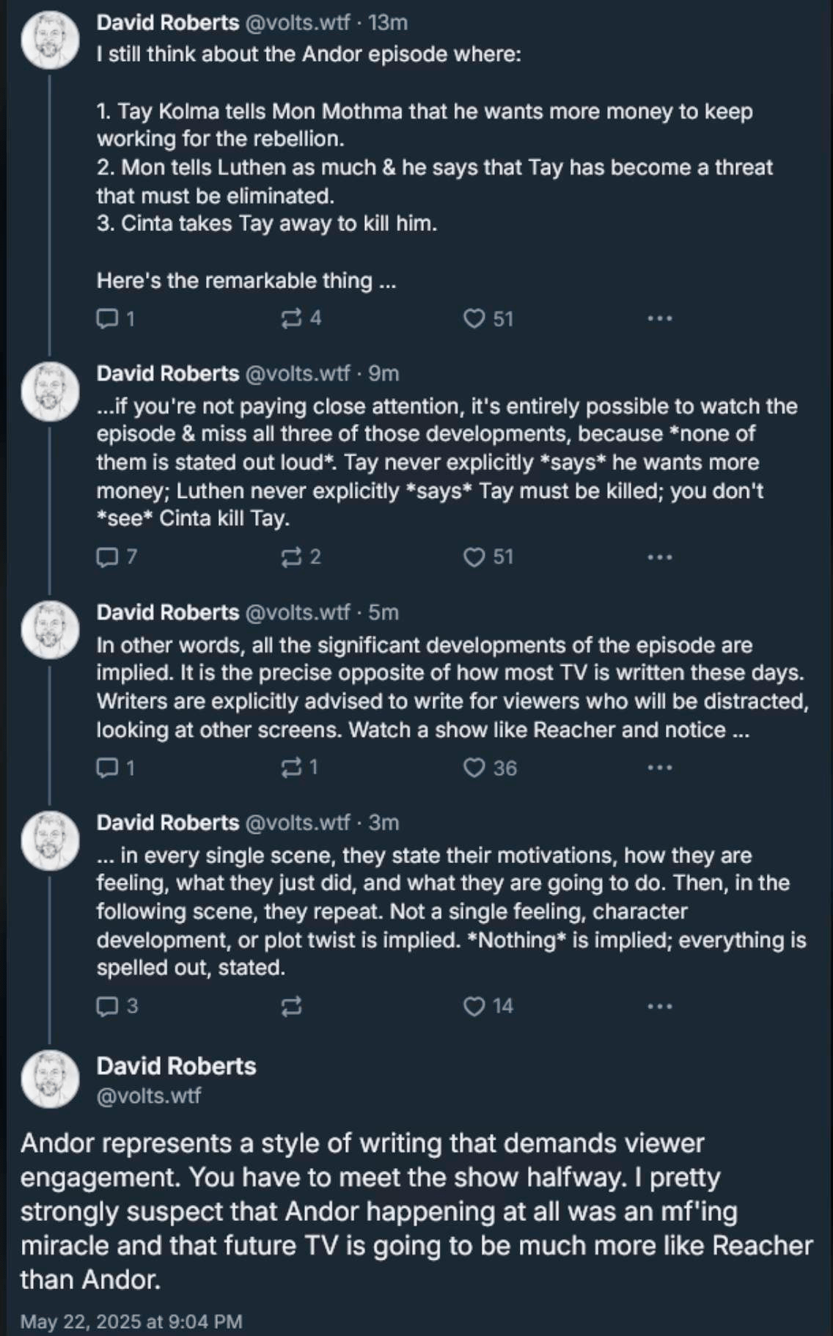Click reply icon on the 13m post
Screen dimensions: 833x1336
pyautogui.click(x=107, y=318)
